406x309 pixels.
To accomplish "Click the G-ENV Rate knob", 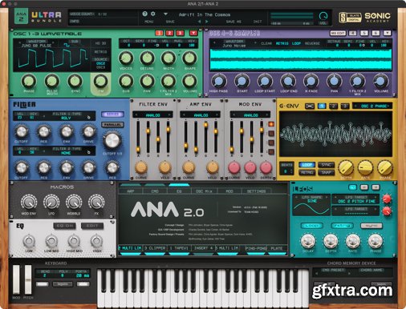I will point(365,167).
